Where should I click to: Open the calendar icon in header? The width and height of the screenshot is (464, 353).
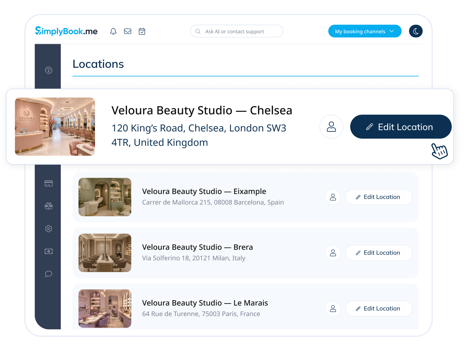[142, 31]
